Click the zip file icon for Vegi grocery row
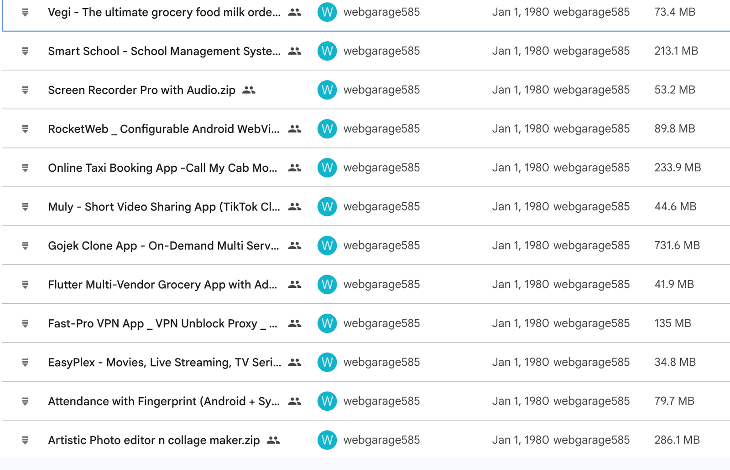730x470 pixels. pyautogui.click(x=25, y=12)
